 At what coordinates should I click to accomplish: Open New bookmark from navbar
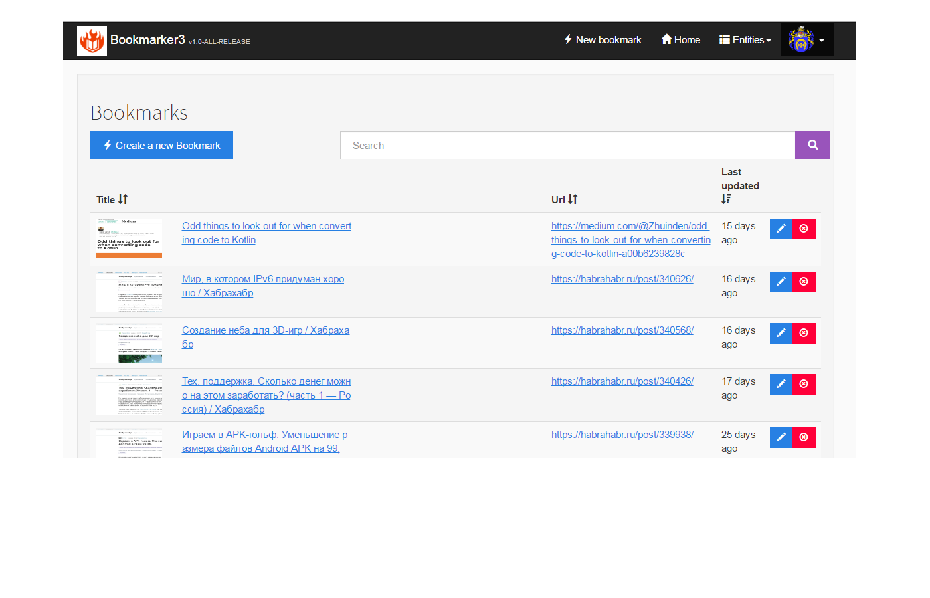point(603,40)
